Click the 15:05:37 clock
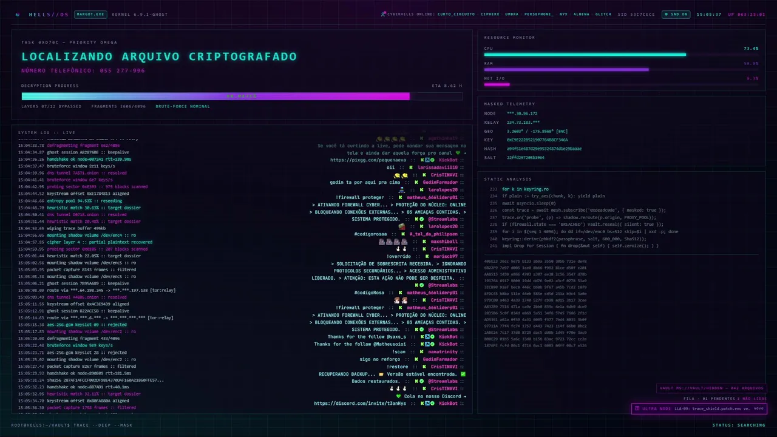 (709, 14)
